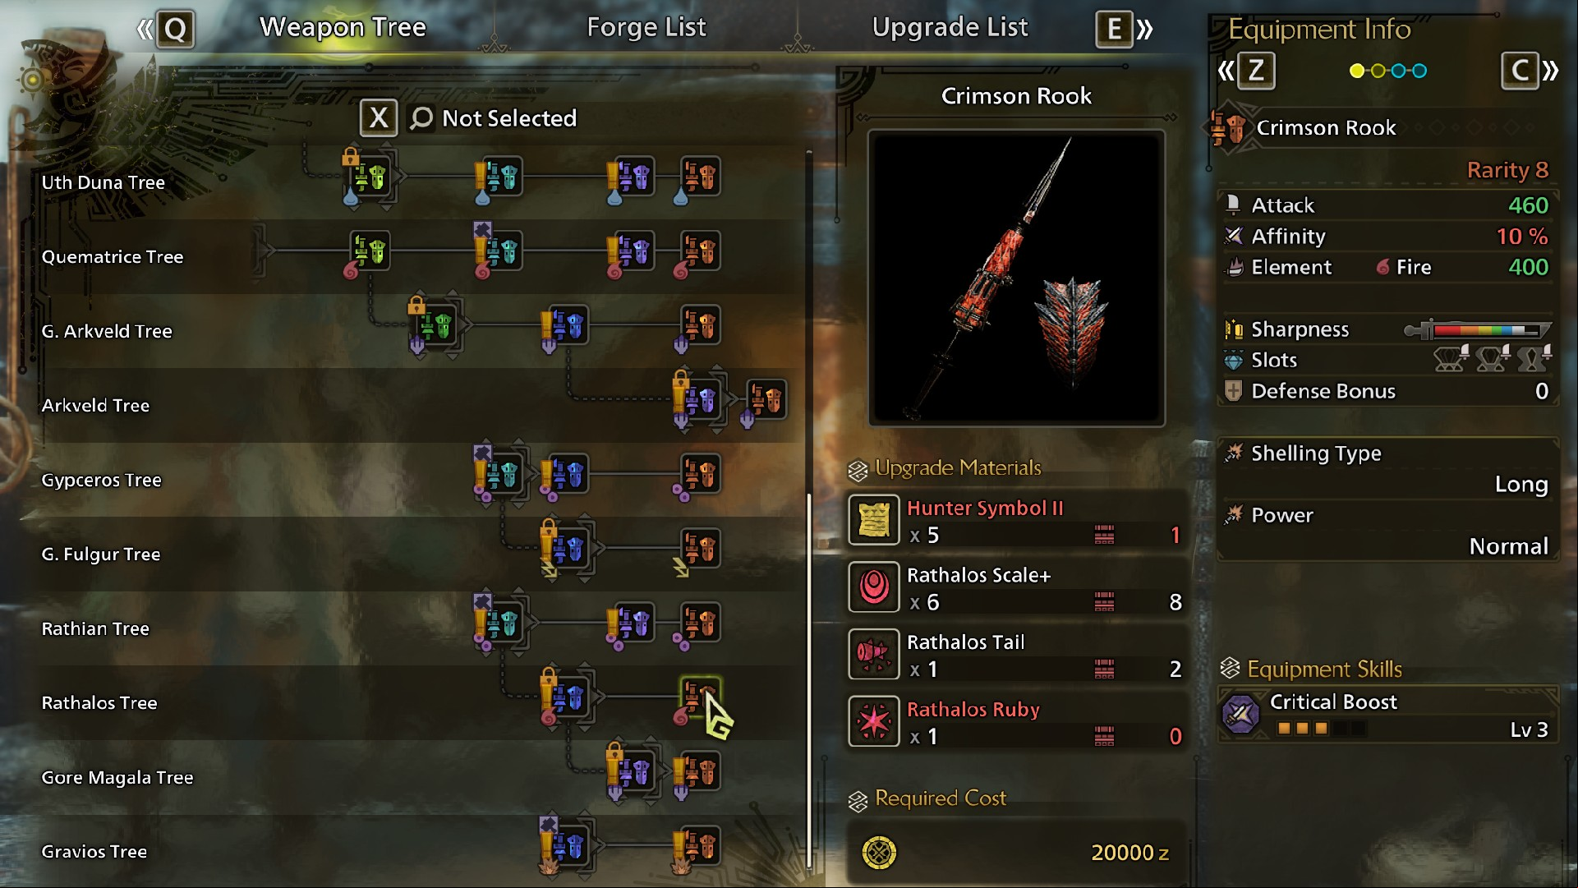The image size is (1578, 888).
Task: Pick the final G. Fulgur Tree weapon
Action: pyautogui.click(x=701, y=549)
